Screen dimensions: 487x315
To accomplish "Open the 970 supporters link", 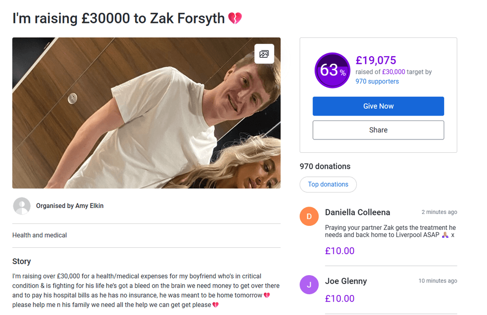I will [377, 81].
